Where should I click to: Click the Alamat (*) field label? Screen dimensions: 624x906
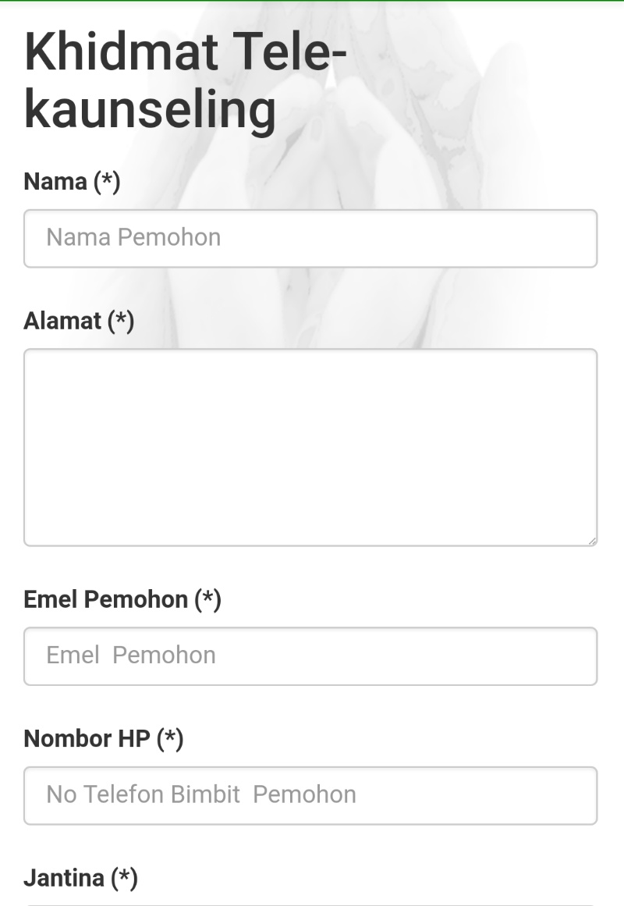coord(79,321)
